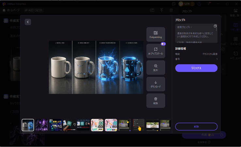Open the book guide icon in toolbar
This screenshot has width=241, height=147.
coord(152,10)
